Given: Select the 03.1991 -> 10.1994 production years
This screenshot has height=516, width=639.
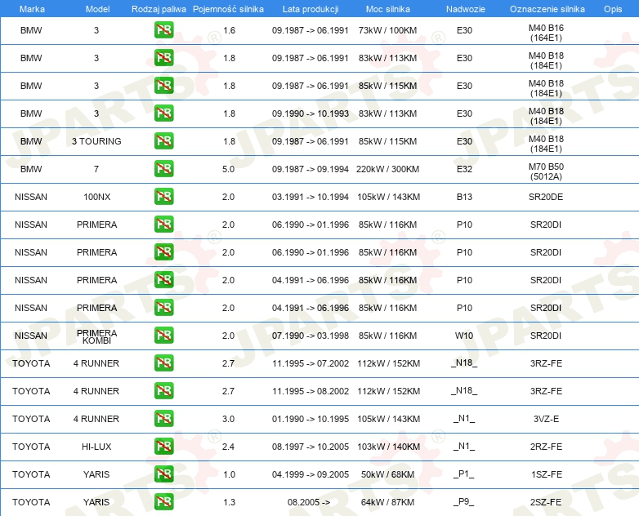Looking at the screenshot, I should pos(311,197).
